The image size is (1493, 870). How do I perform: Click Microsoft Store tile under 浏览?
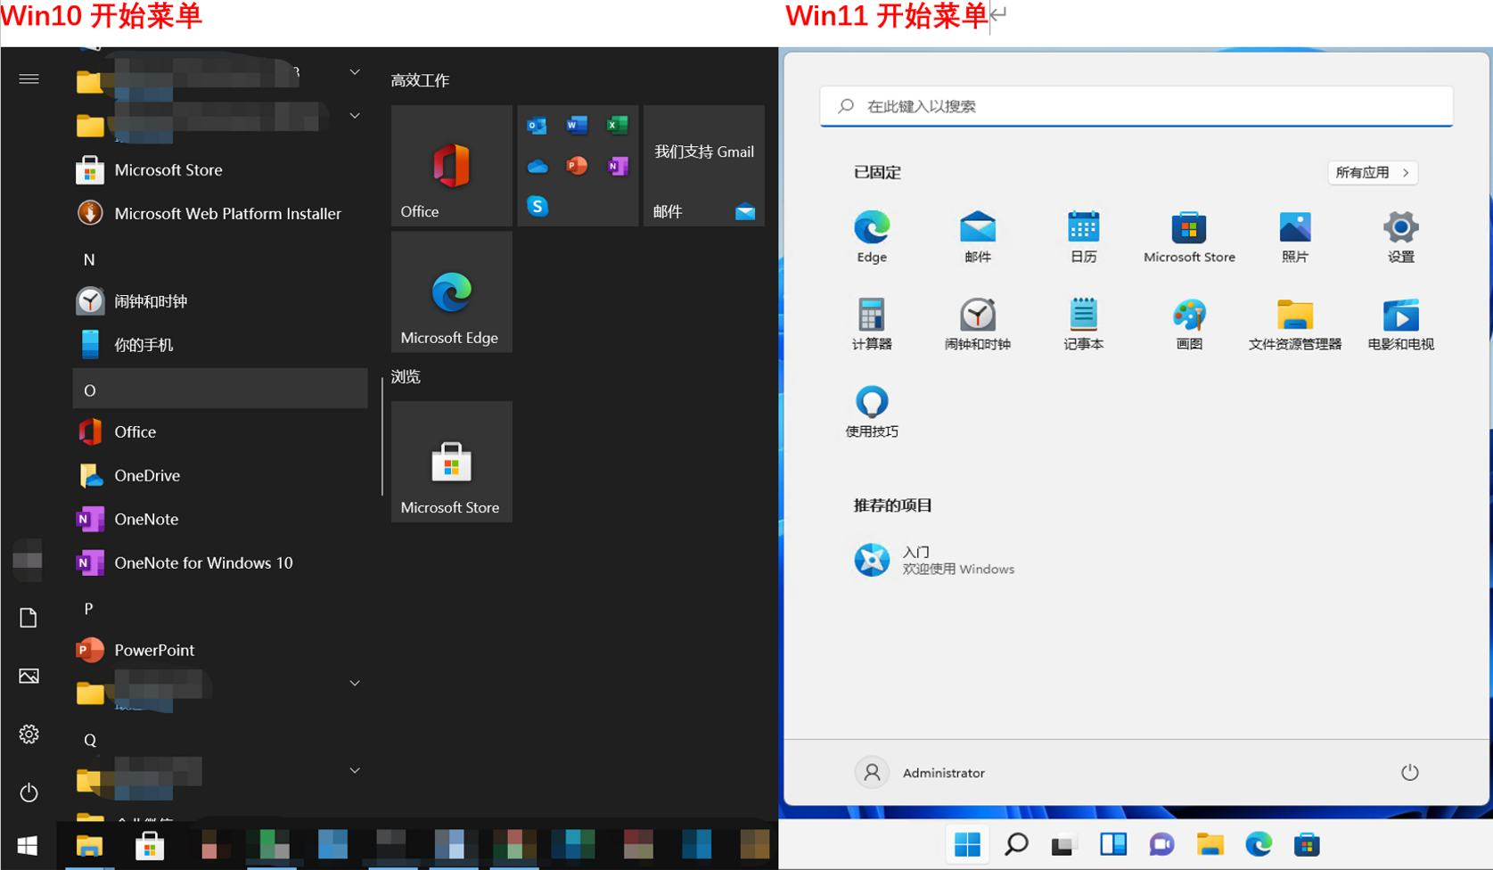click(x=452, y=462)
